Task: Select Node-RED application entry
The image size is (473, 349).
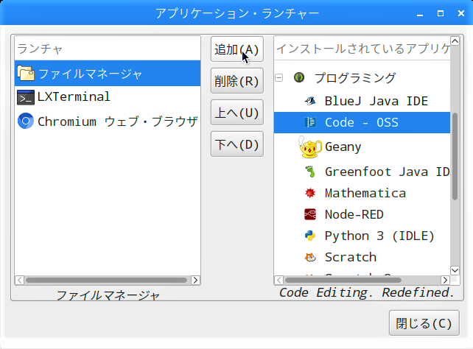Action: 362,214
